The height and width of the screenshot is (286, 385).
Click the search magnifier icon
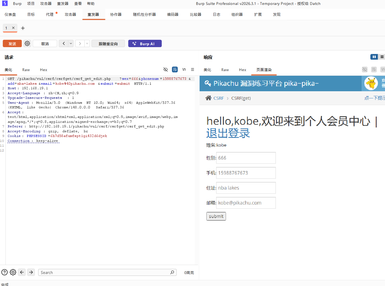pos(172,272)
